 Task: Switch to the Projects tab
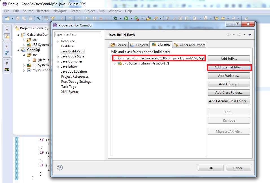point(139,45)
